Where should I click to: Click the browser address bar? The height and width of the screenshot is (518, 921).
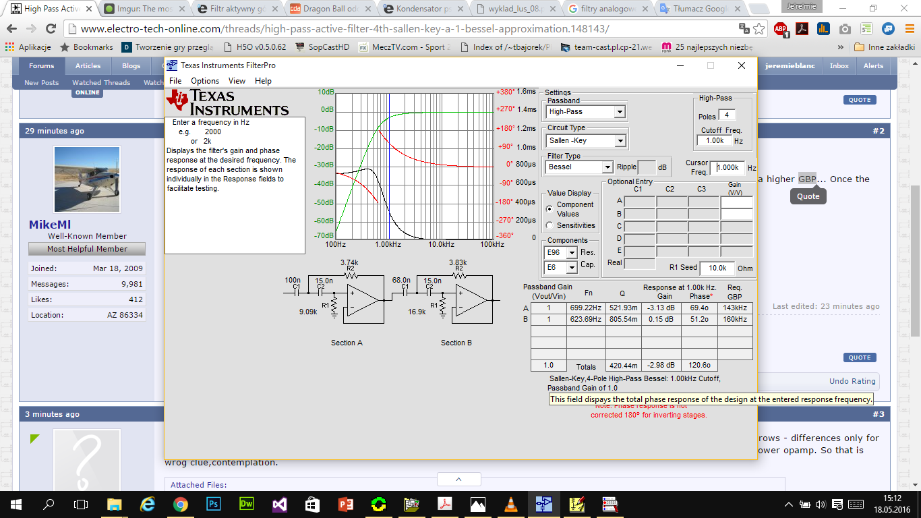point(405,29)
